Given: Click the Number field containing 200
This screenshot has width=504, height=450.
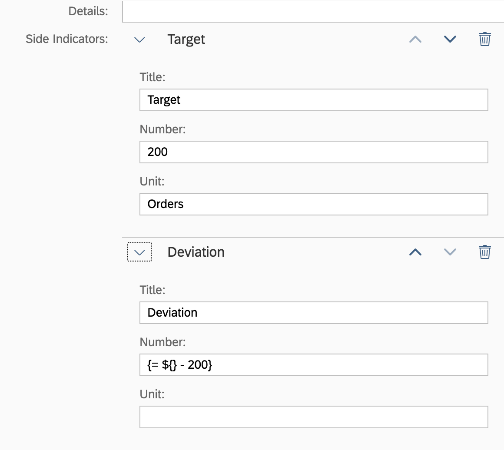Looking at the screenshot, I should pyautogui.click(x=313, y=152).
